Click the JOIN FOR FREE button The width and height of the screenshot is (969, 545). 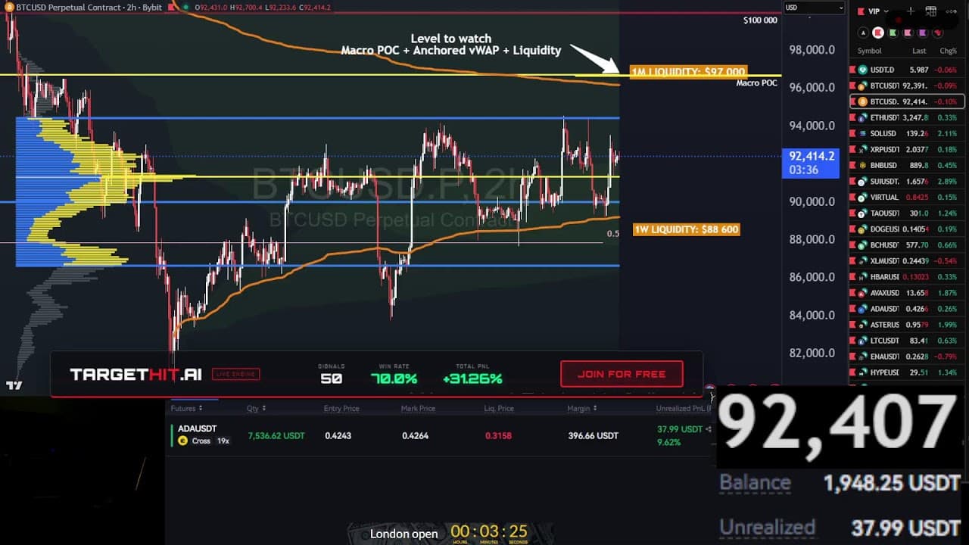622,374
